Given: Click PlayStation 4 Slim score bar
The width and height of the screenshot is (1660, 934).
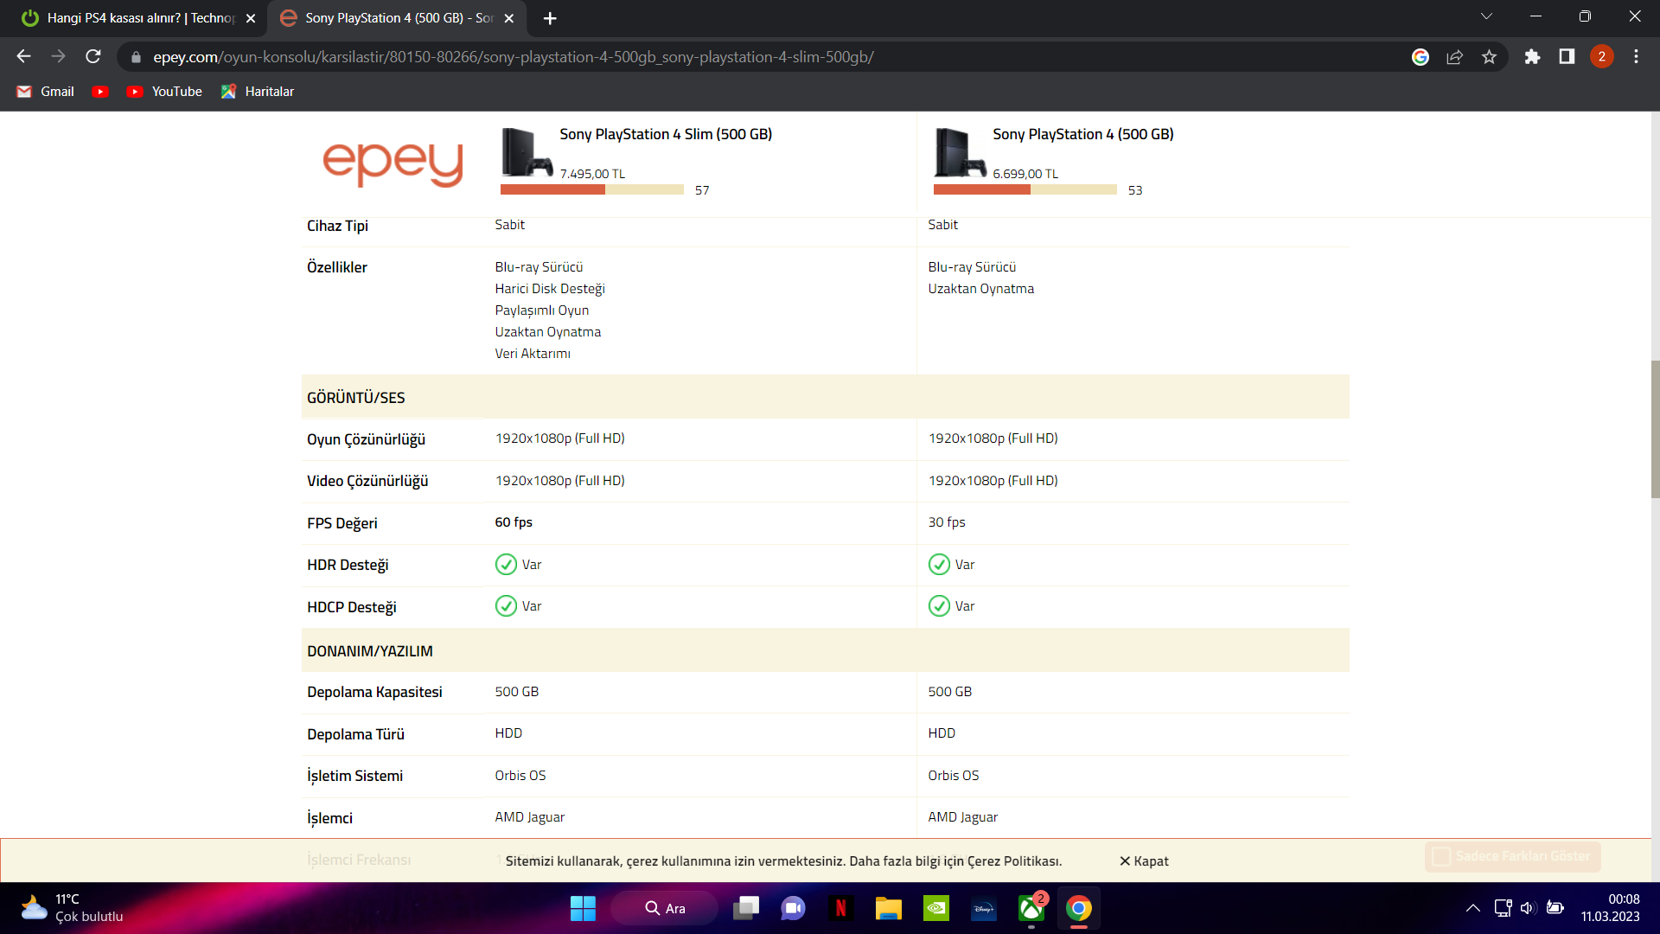Looking at the screenshot, I should tap(591, 189).
